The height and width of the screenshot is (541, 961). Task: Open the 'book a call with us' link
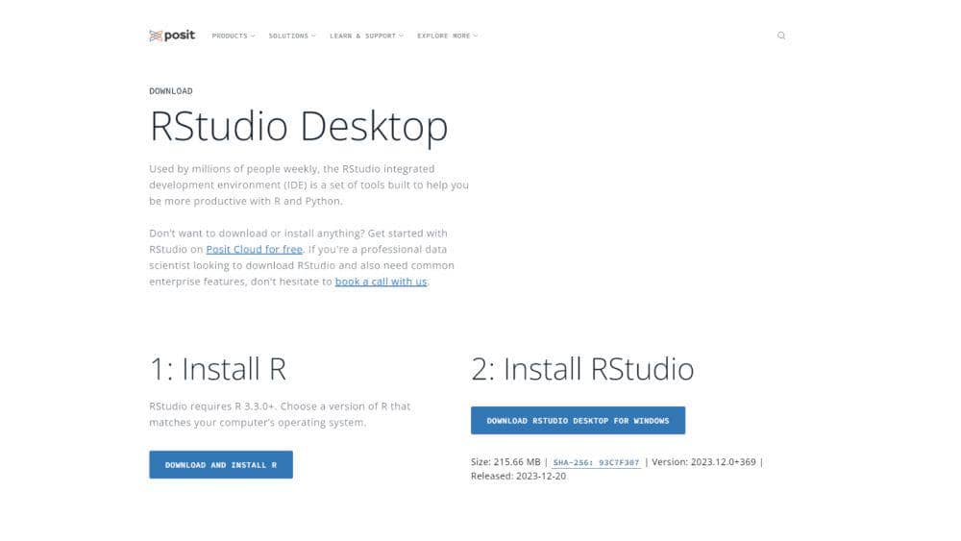tap(381, 282)
